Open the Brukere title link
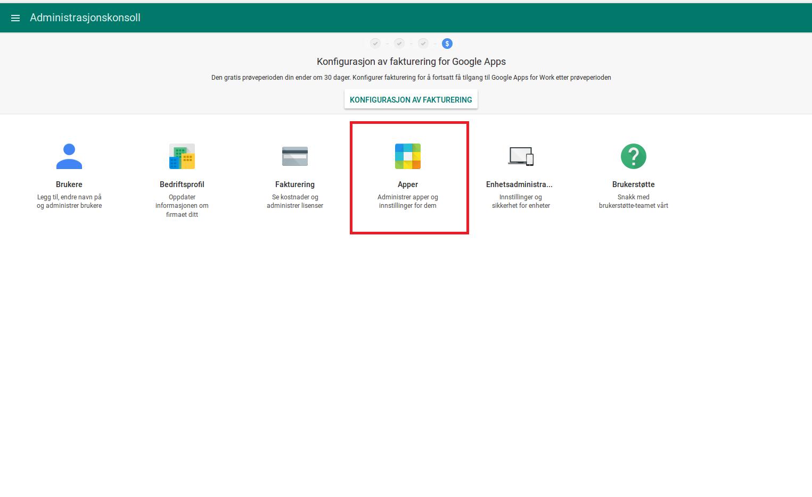 coord(69,184)
